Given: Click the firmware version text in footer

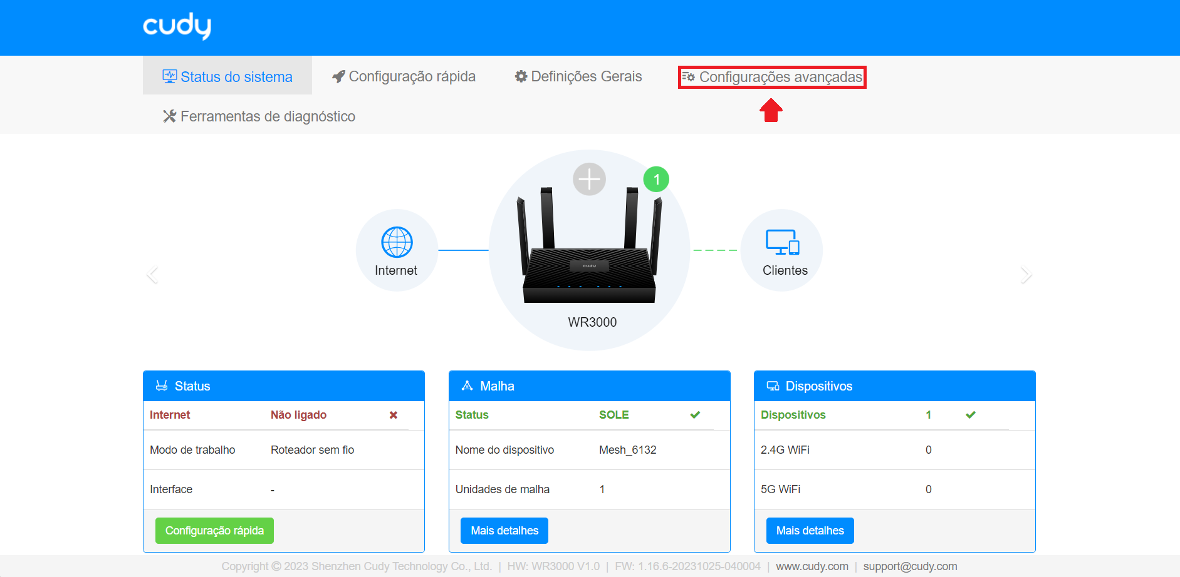Looking at the screenshot, I should (687, 566).
